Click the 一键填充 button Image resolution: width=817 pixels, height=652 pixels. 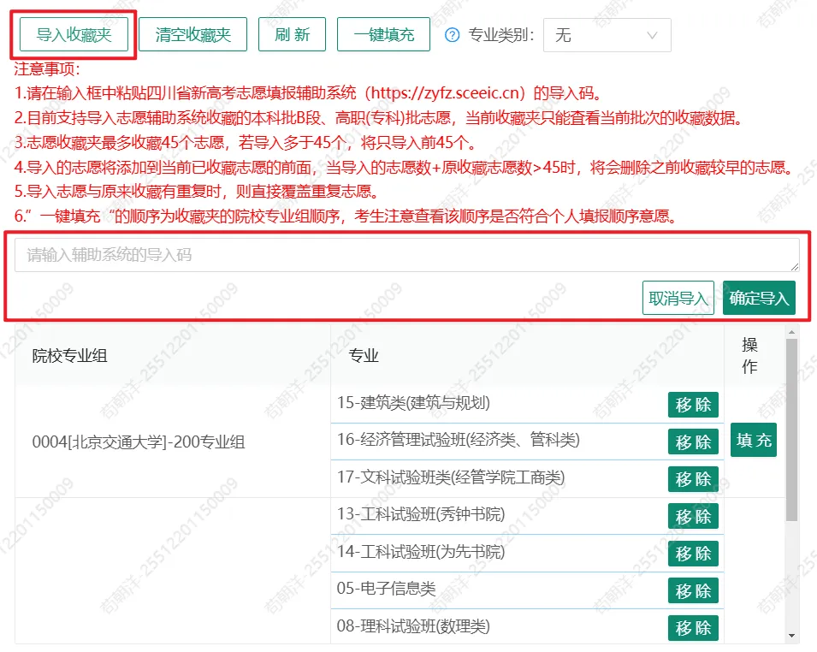[x=383, y=34]
